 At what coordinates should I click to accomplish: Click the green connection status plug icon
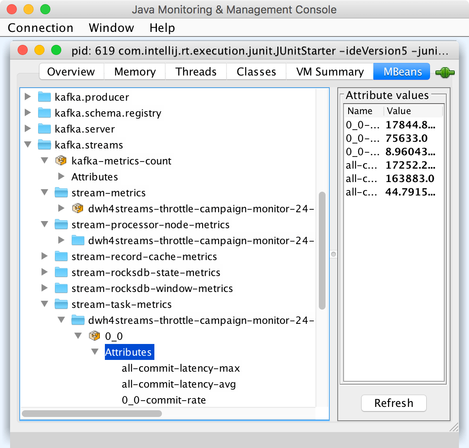tap(445, 72)
